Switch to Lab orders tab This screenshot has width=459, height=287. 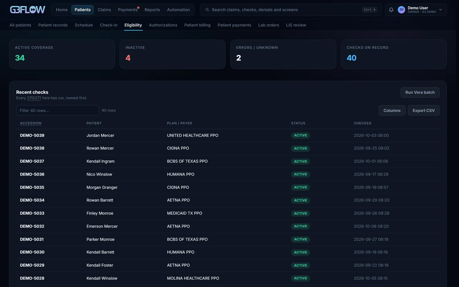[269, 25]
